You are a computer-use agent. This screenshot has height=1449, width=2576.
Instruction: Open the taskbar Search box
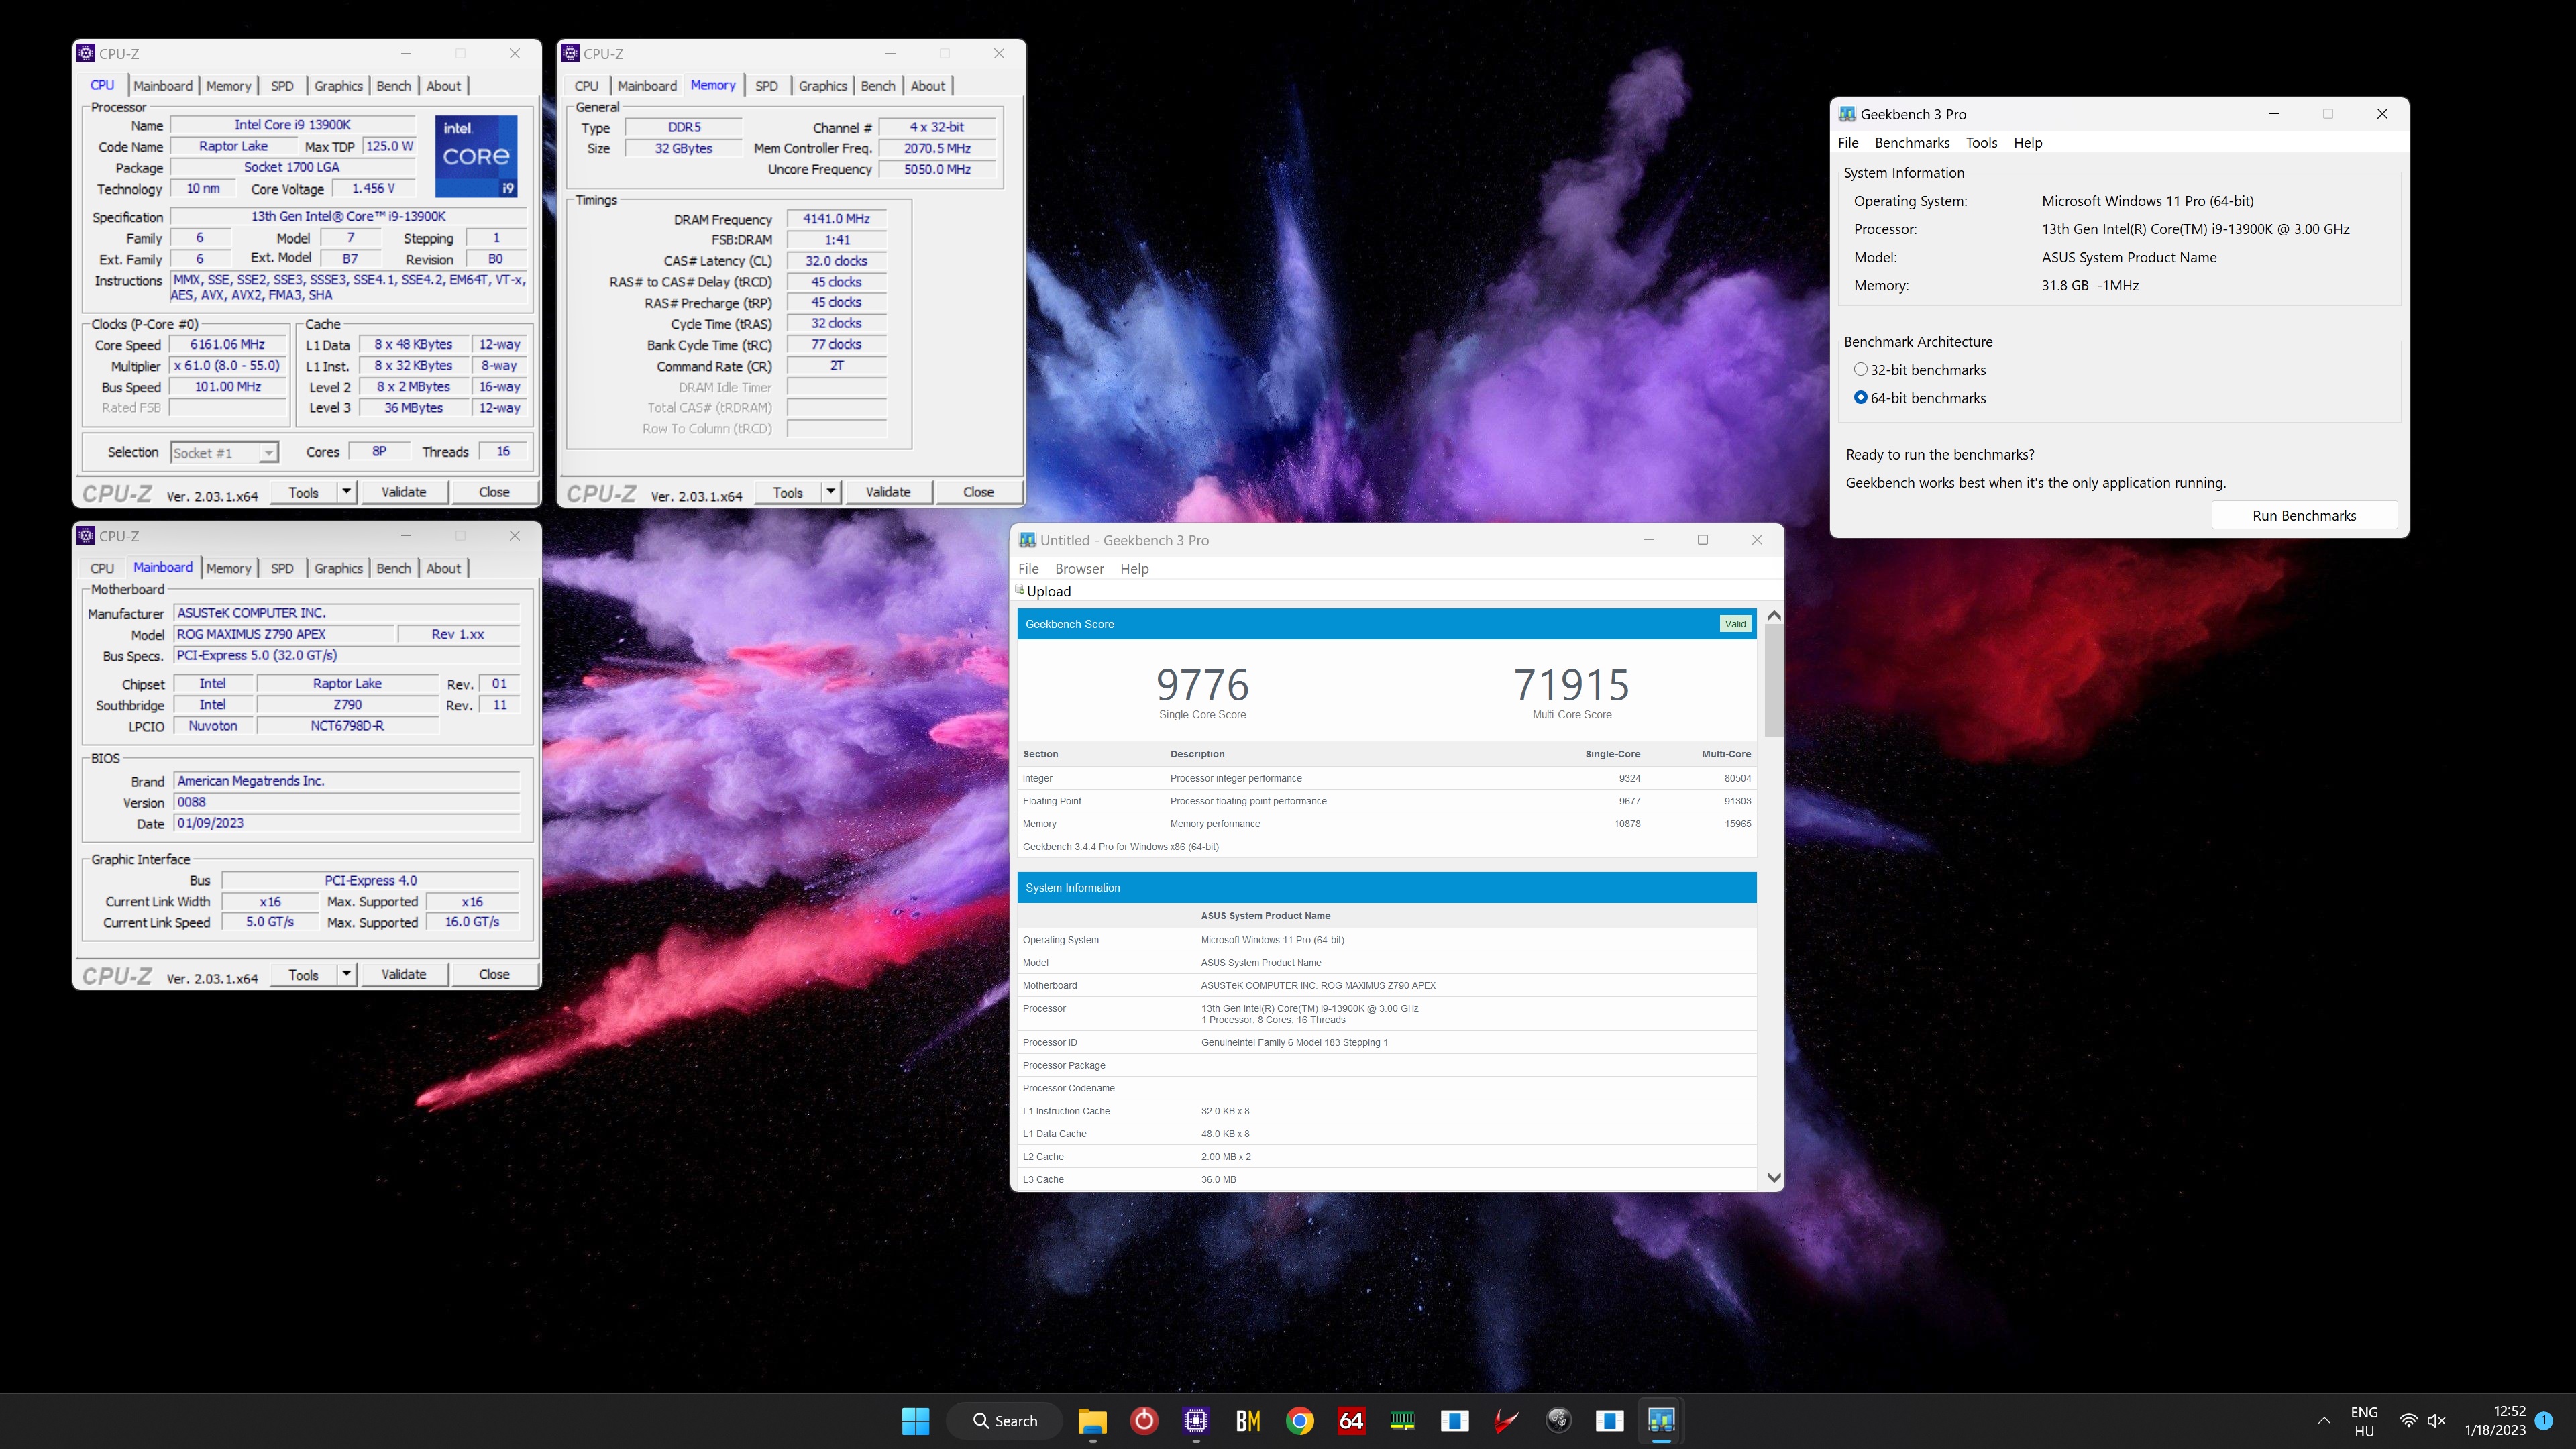[1004, 1420]
